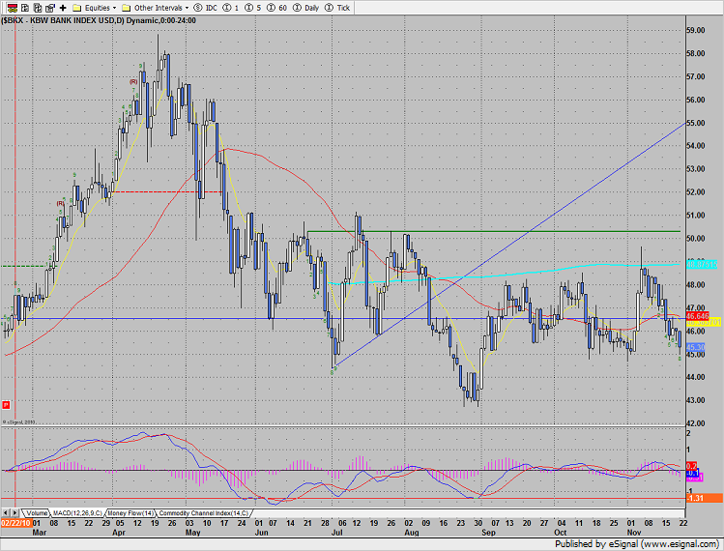Click the second toolbar page icon
Screen dimensions: 724x551
coord(25,8)
